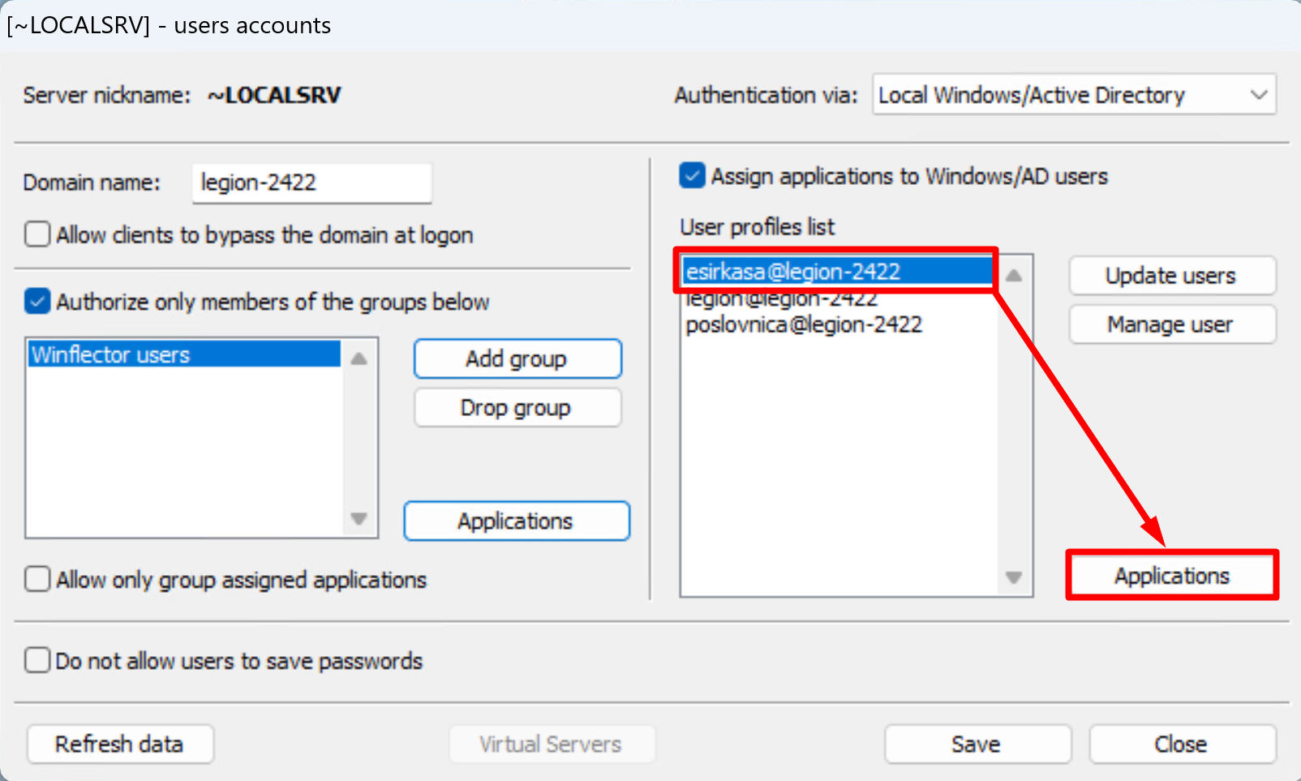Click the Refresh data button

tap(120, 744)
